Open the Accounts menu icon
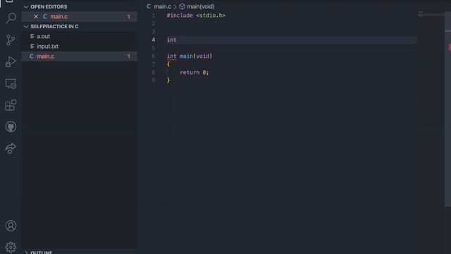This screenshot has height=254, width=451. [x=11, y=226]
